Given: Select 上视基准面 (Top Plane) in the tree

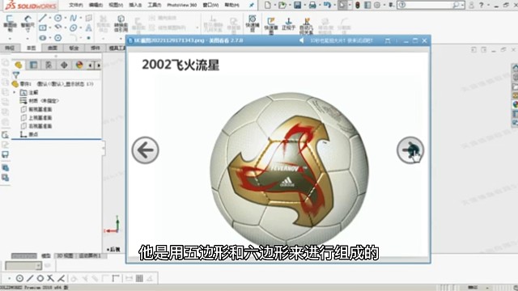Looking at the screenshot, I should coord(36,118).
